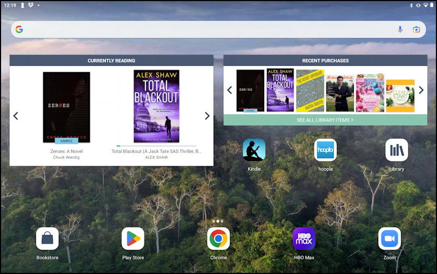Viewport: 437px width, 274px height.
Task: Tap the SAMPLE badge on Zeroes cover
Action: click(x=66, y=141)
